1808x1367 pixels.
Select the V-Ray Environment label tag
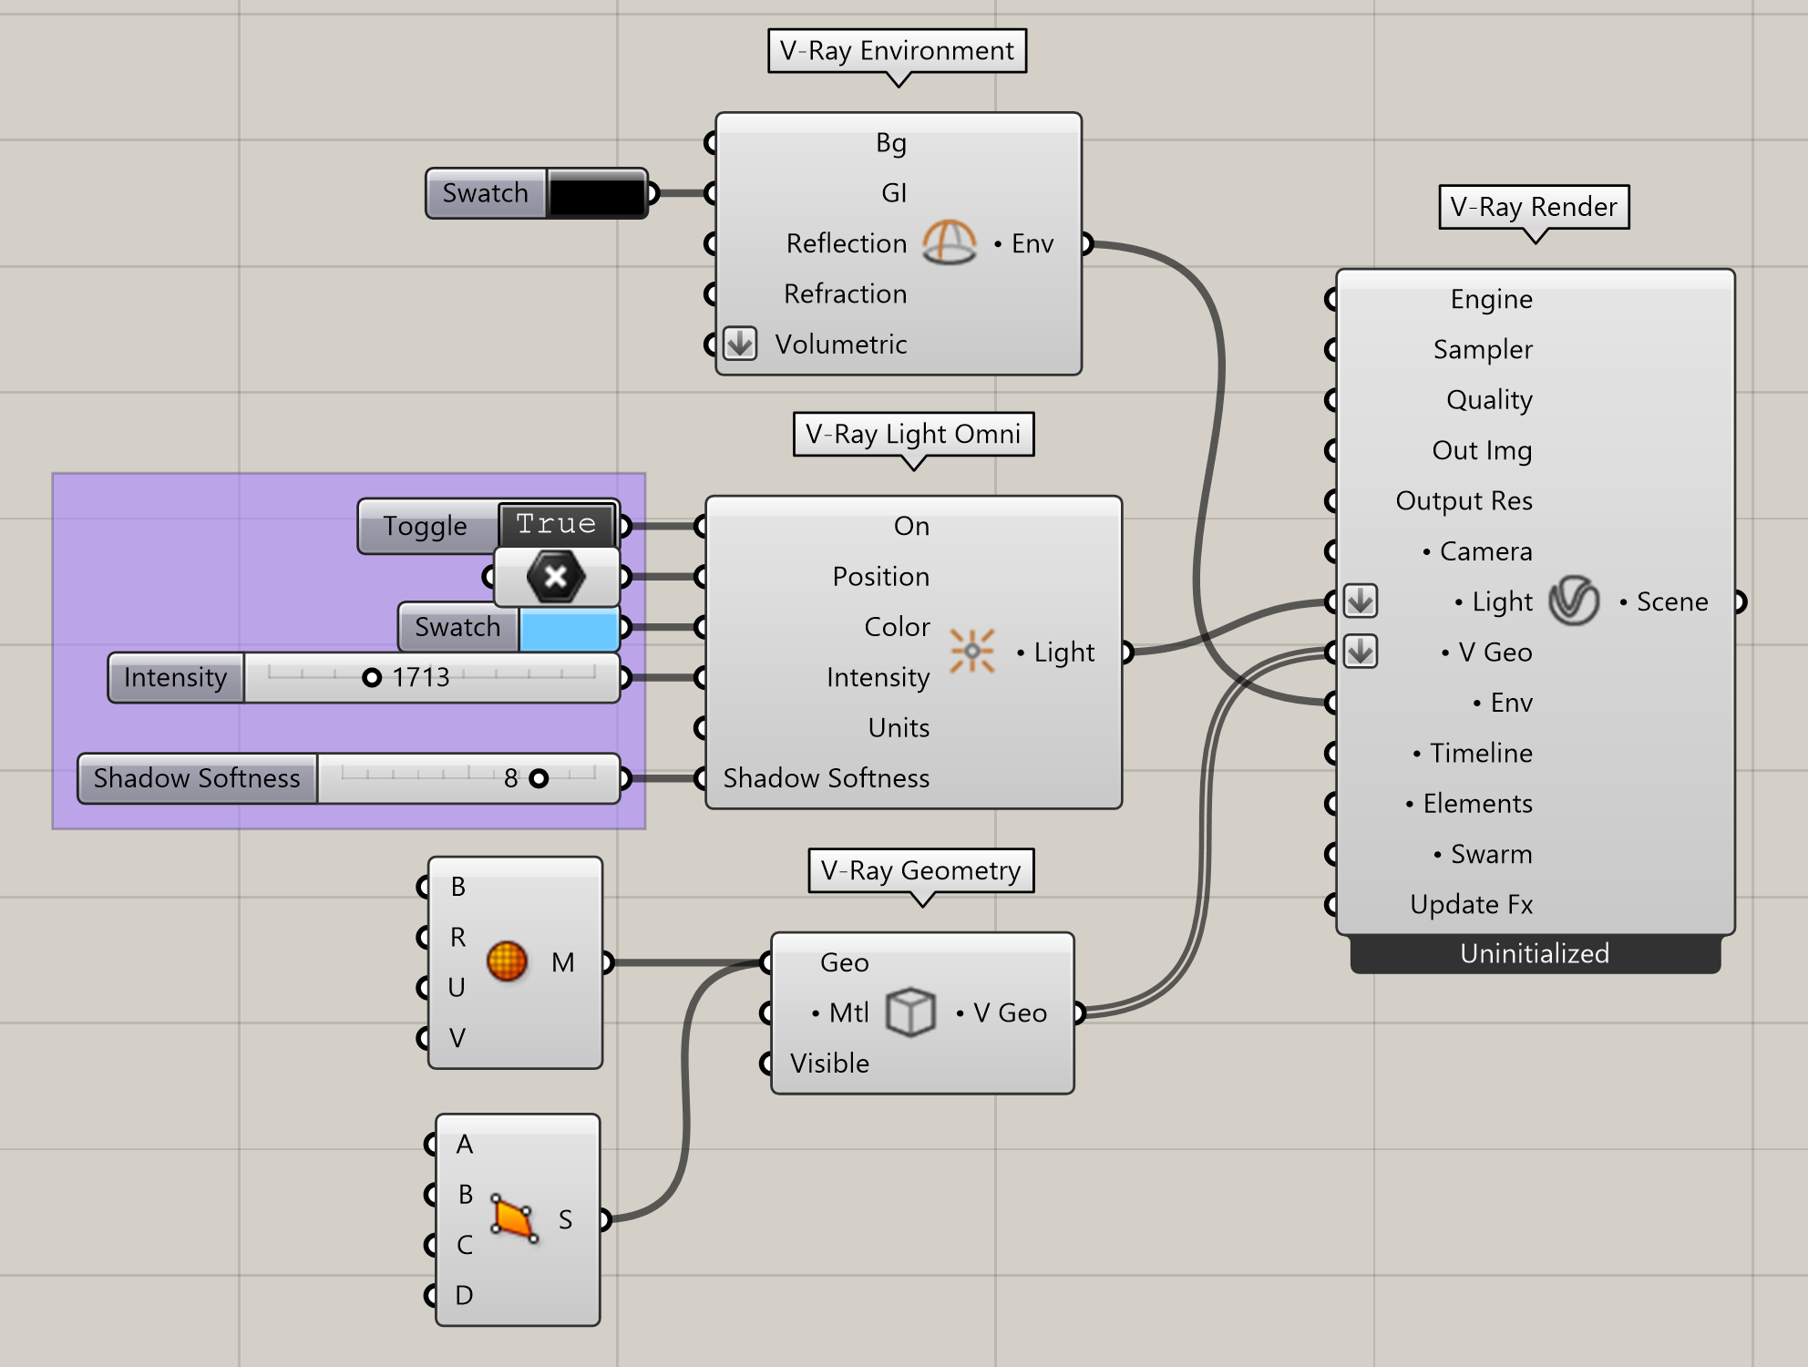click(x=897, y=50)
